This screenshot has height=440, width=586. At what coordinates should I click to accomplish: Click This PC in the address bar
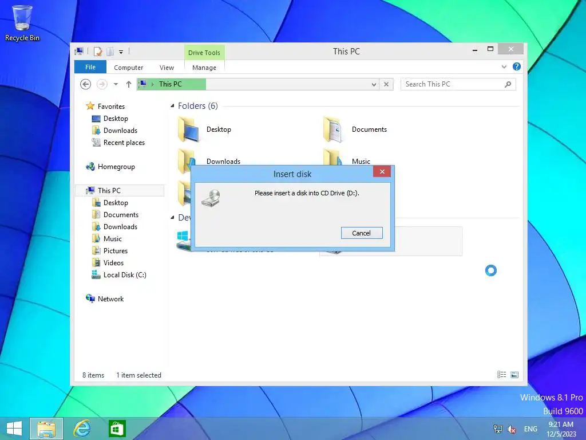coord(171,84)
